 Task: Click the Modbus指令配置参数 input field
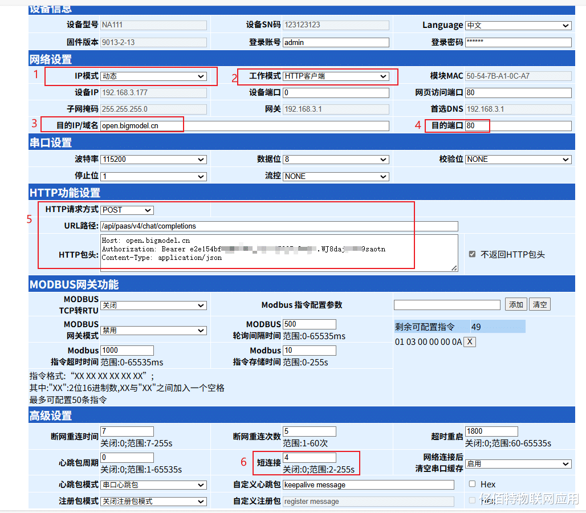pyautogui.click(x=447, y=304)
